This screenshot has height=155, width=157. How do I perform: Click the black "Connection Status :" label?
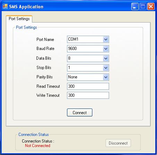tap(38, 141)
